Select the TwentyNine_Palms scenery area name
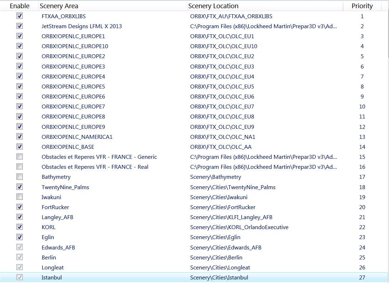The image size is (389, 283). point(65,187)
